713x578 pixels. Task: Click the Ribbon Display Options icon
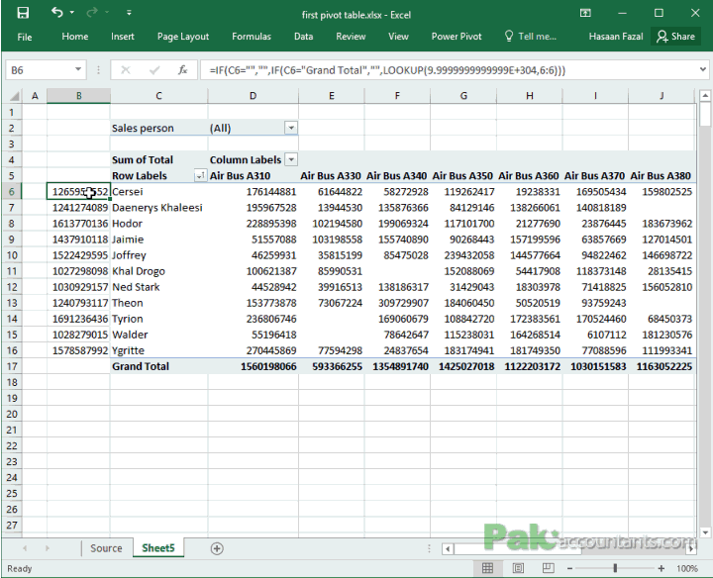click(x=585, y=13)
